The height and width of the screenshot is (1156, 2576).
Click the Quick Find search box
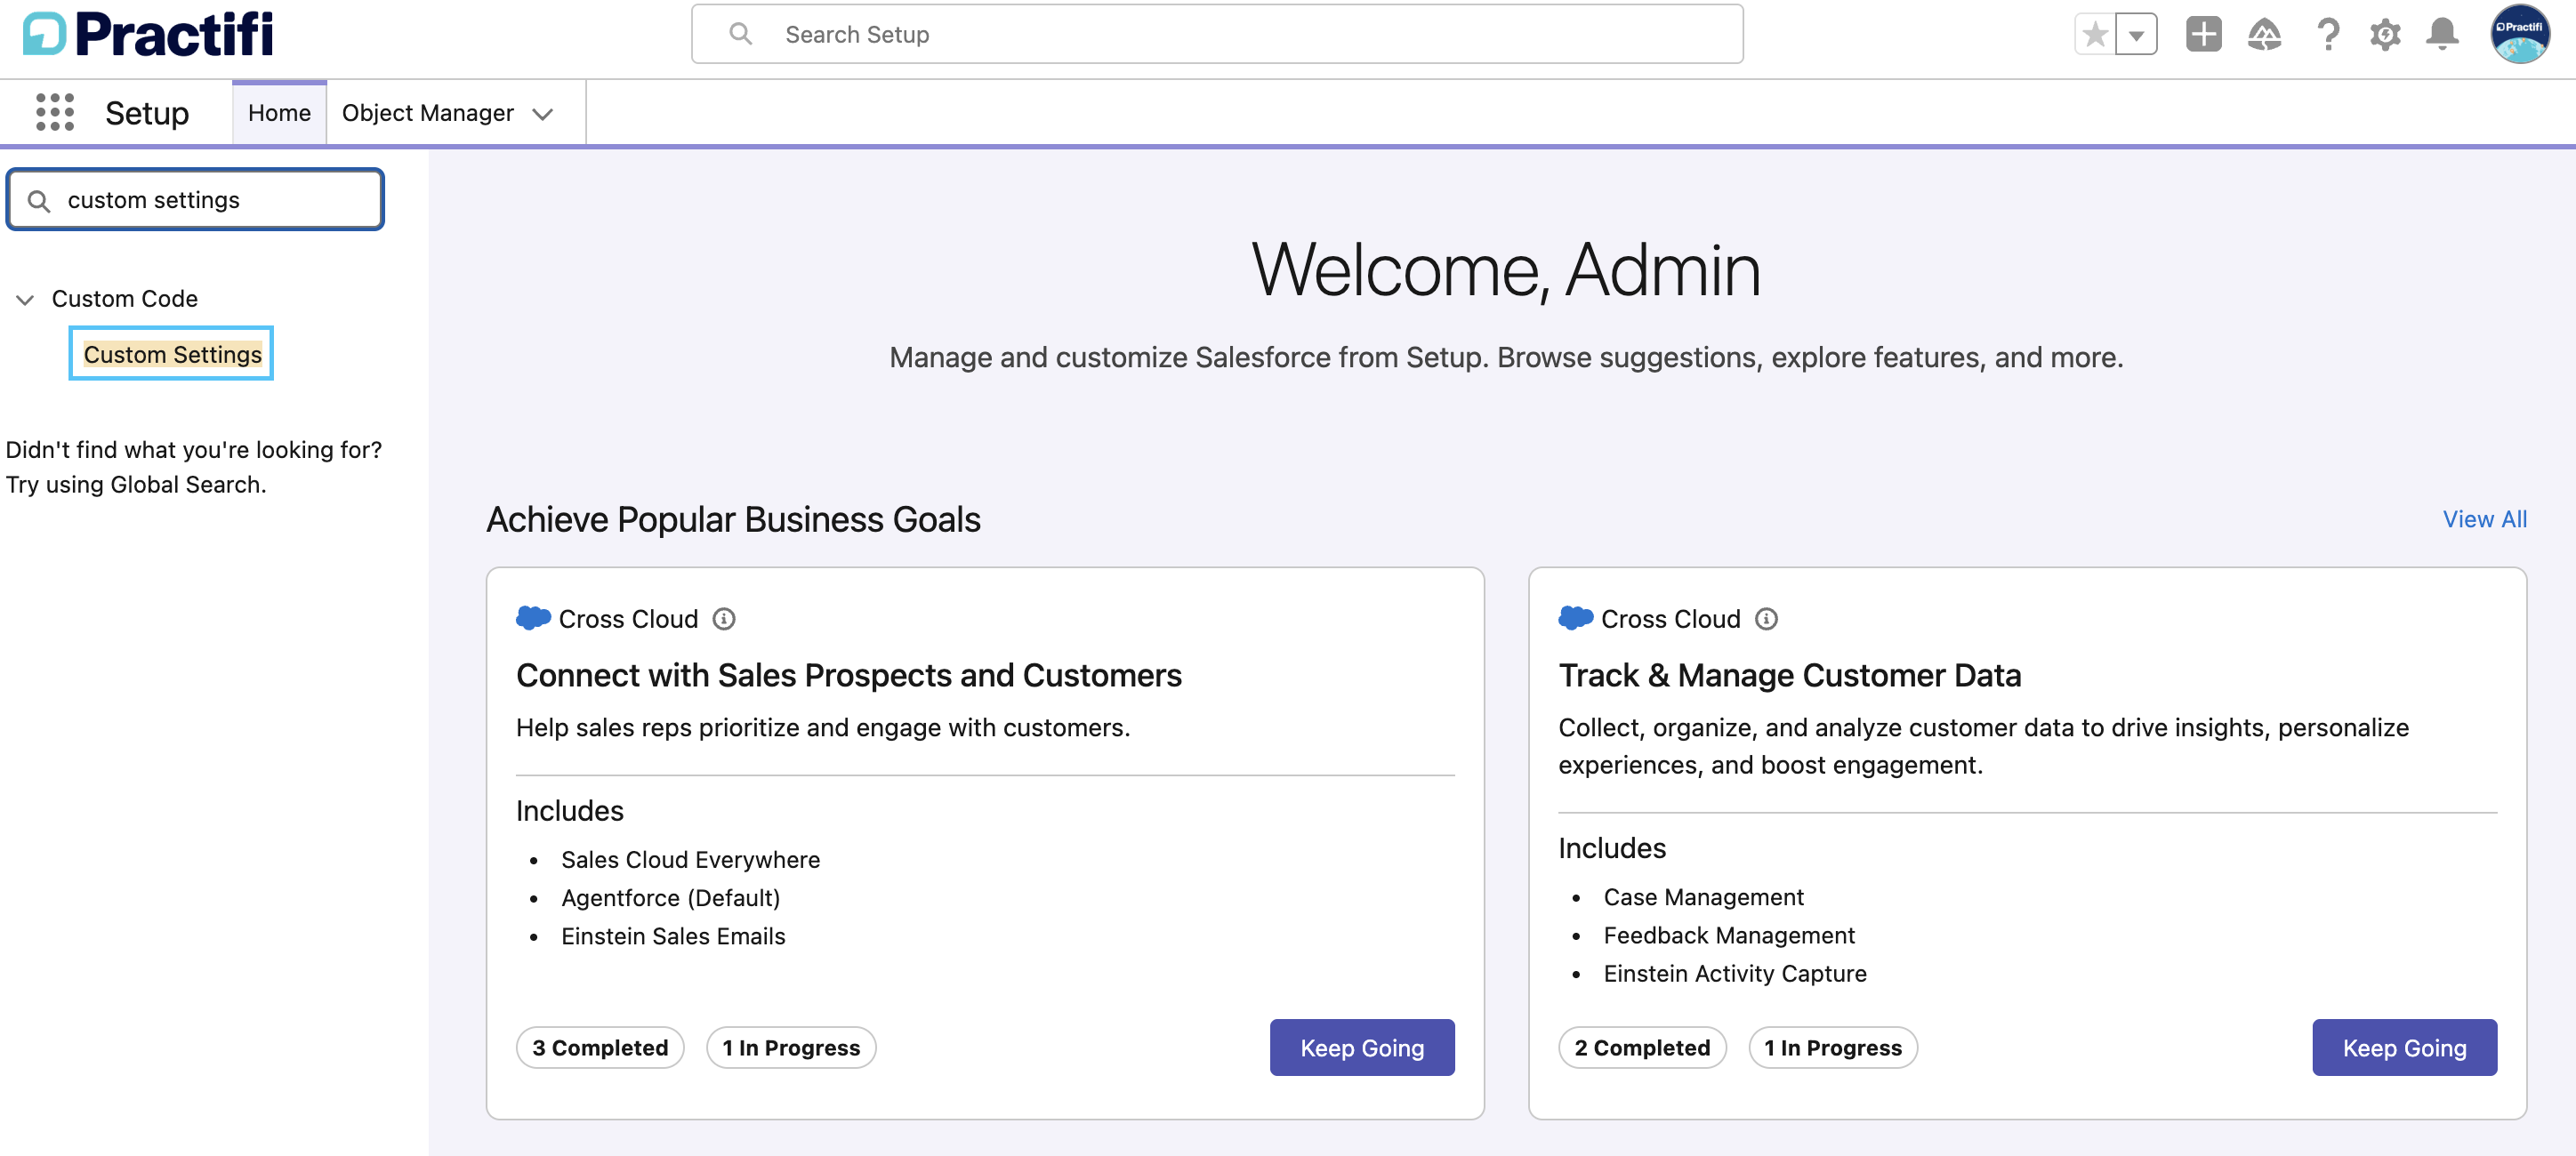click(195, 200)
